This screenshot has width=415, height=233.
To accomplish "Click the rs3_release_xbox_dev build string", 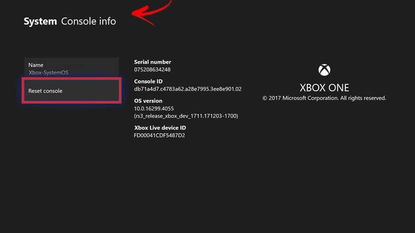I will coord(186,116).
